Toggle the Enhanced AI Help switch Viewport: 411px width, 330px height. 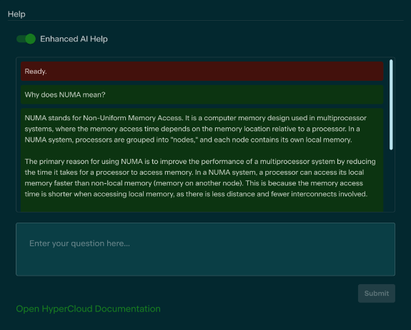(26, 39)
